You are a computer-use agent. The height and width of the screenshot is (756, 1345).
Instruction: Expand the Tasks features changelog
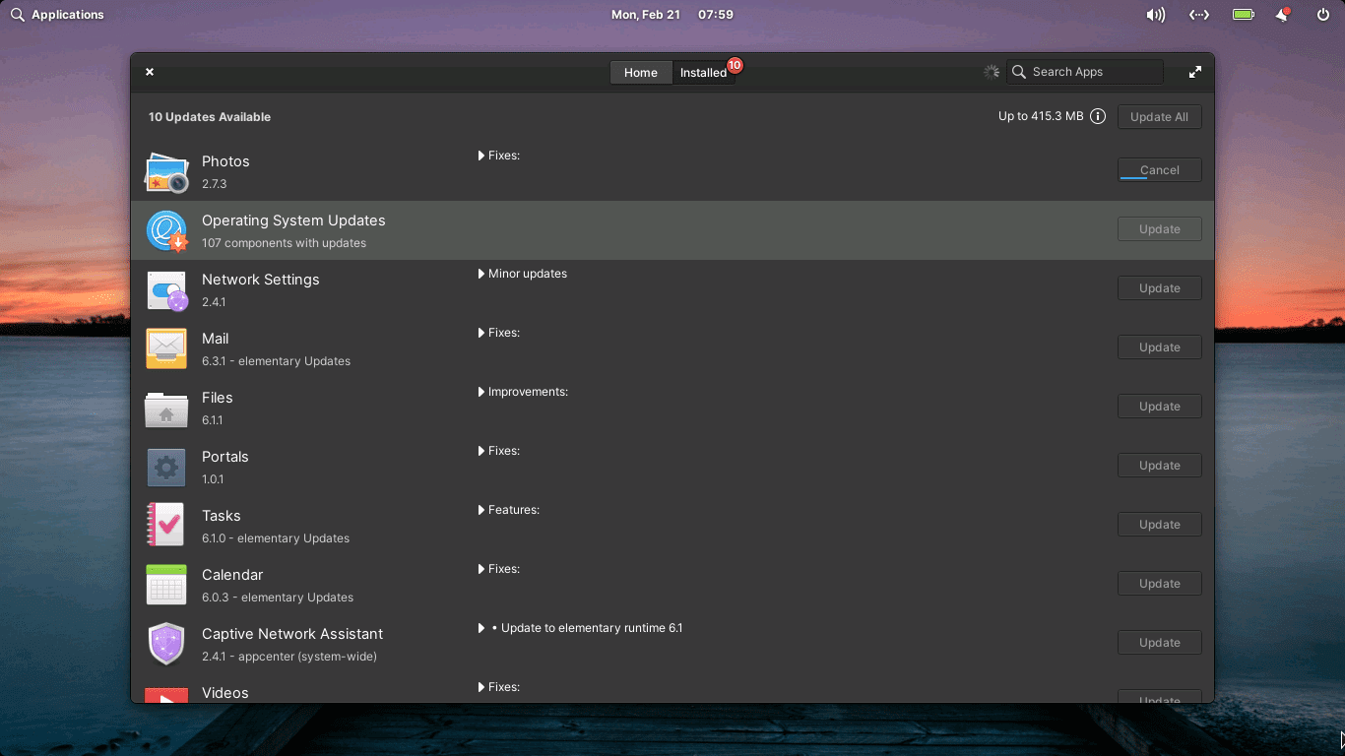(x=481, y=510)
